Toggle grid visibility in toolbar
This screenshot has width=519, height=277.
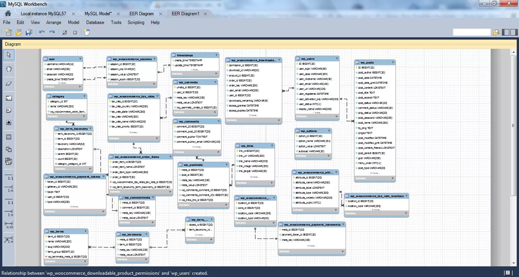65,32
